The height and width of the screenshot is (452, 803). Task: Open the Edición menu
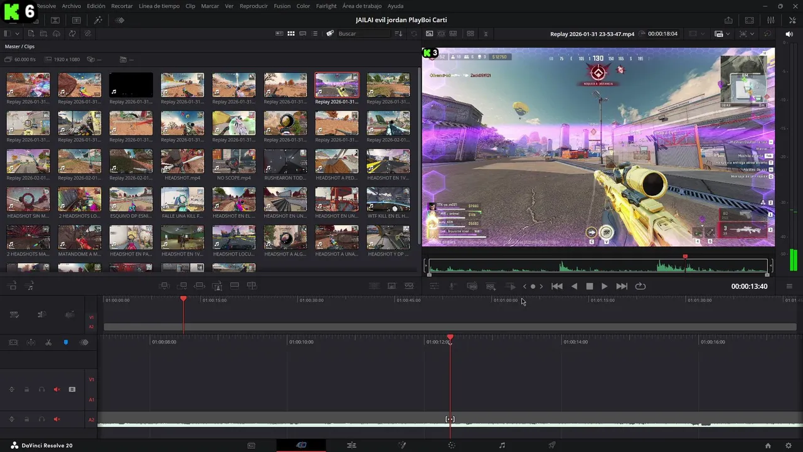96,6
